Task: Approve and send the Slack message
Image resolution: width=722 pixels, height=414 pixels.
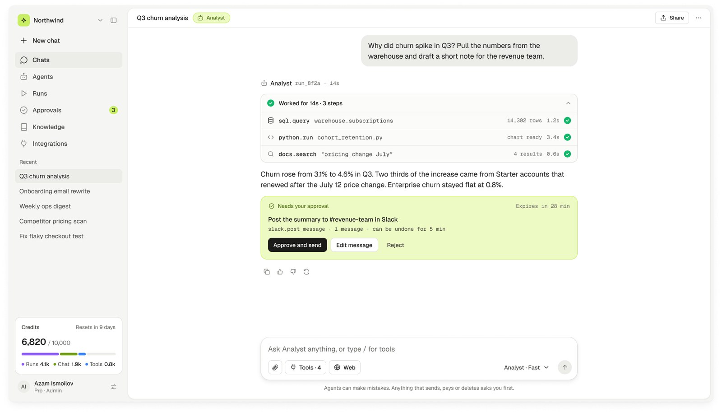Action: (x=297, y=245)
